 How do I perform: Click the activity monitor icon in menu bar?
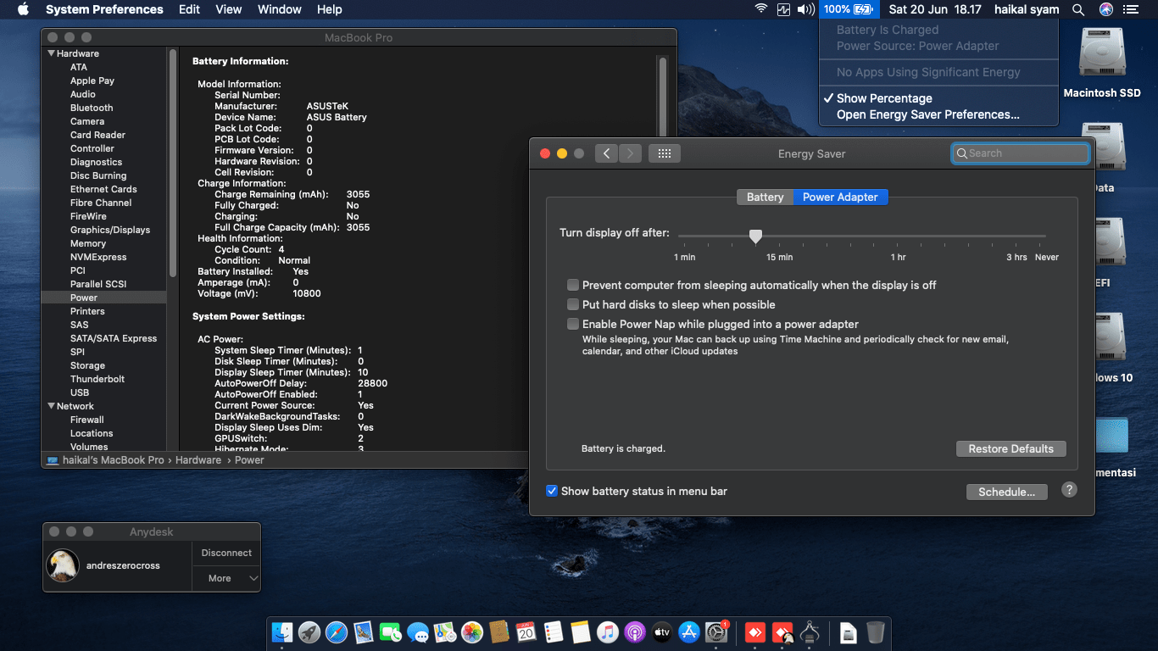[x=783, y=9]
